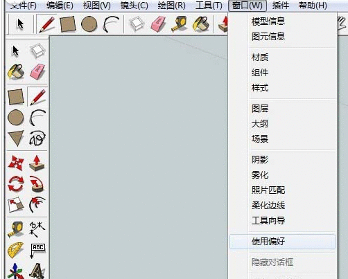Select the Rectangle tool in the left tool palette
This screenshot has height=279, width=348.
[16, 97]
